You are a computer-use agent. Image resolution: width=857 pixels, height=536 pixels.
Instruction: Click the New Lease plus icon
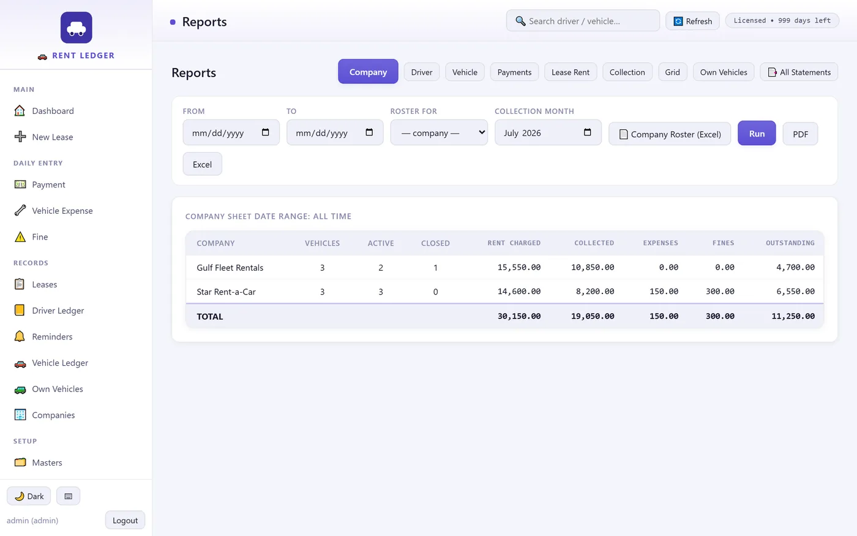pos(20,137)
